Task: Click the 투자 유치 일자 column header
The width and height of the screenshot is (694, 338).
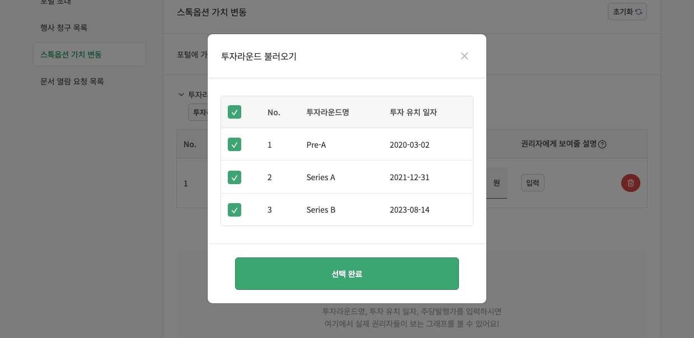Action: click(413, 112)
